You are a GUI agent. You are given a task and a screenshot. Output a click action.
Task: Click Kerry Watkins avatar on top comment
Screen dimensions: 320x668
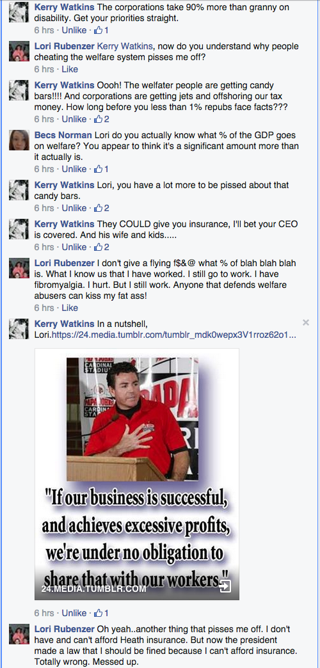[19, 12]
